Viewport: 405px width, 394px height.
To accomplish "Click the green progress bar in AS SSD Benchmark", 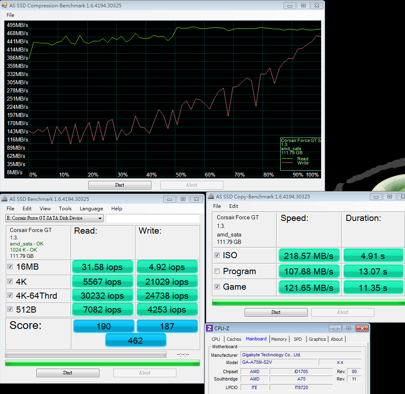I will pyautogui.click(x=102, y=363).
